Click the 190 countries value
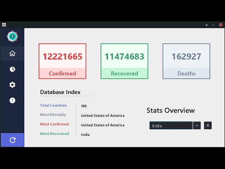This screenshot has height=169, width=225. (84, 106)
